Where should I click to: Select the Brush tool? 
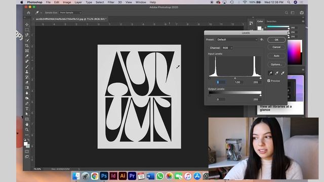tap(27, 66)
